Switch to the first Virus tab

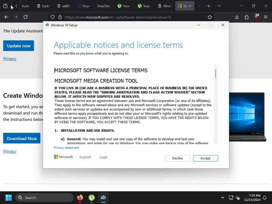(84, 6)
